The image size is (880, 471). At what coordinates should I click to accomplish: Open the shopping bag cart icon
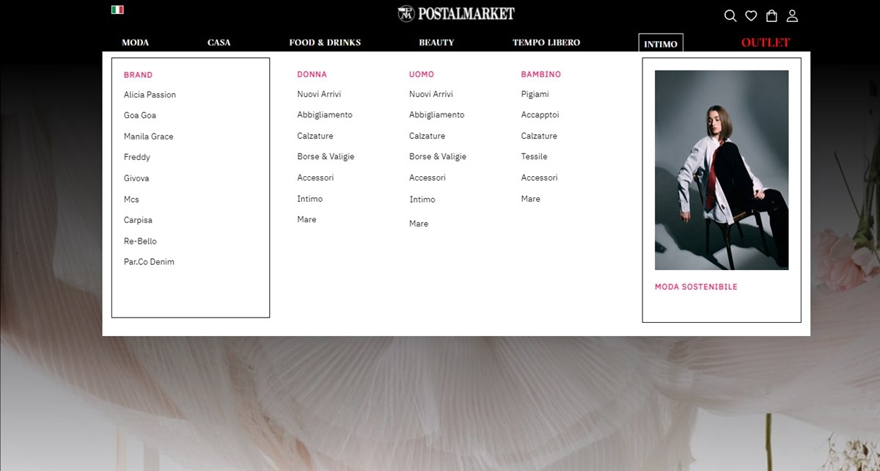[771, 15]
